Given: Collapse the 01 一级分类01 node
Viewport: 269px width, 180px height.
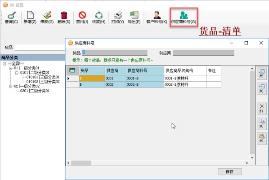Looking at the screenshot, I should [11, 68].
